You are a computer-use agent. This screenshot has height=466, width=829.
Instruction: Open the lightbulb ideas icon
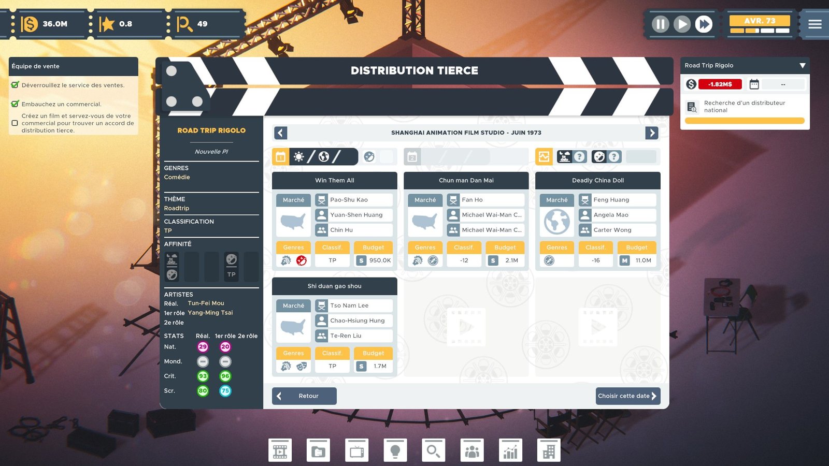[x=395, y=450]
